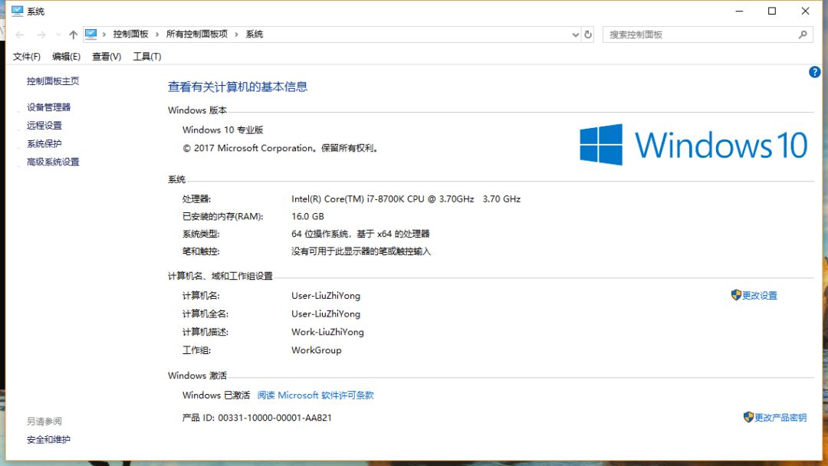Open 设备管理器 link
Viewport: 828px width, 466px height.
coord(48,107)
